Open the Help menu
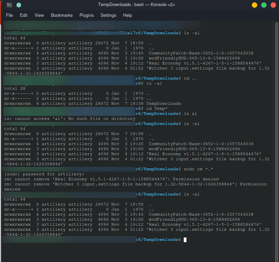Screen dimensions: 279x262 click(127, 15)
